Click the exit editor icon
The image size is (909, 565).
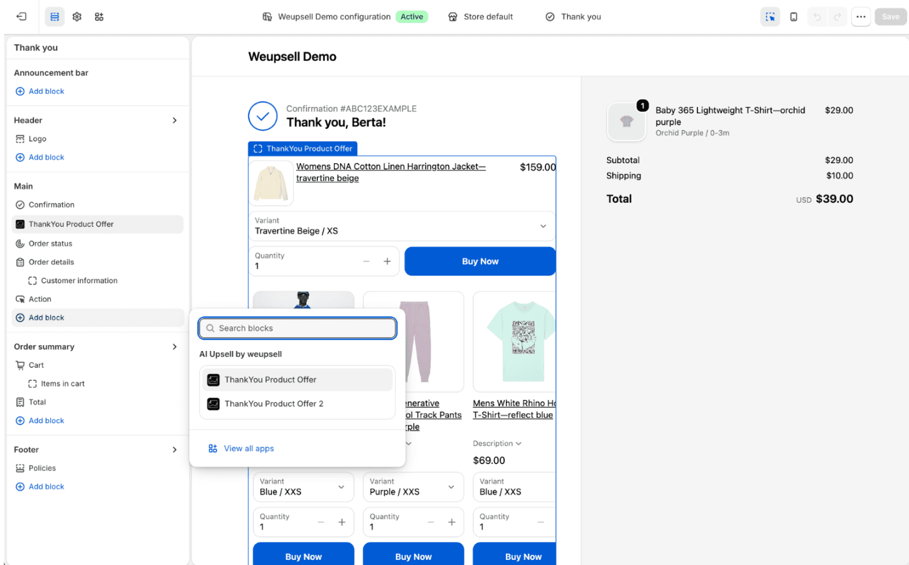21,17
